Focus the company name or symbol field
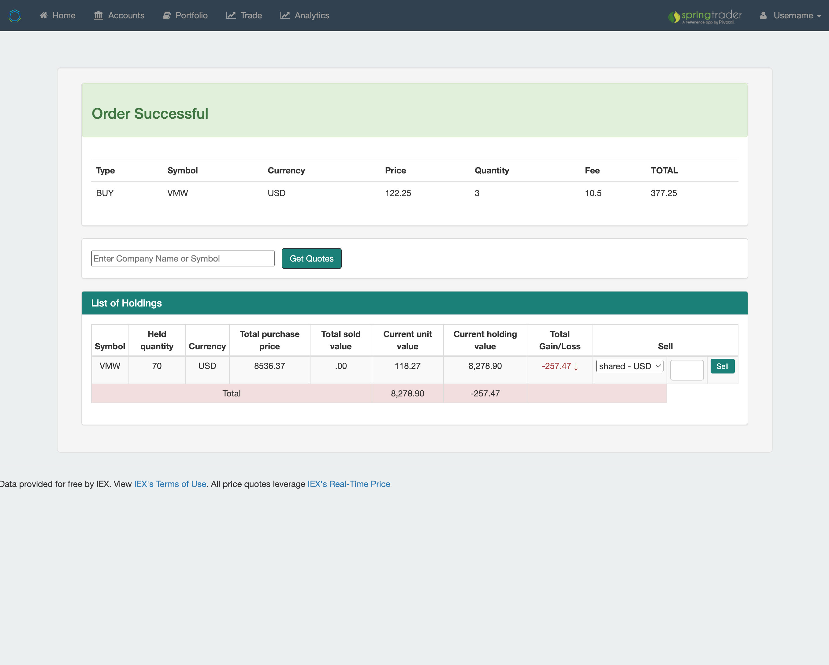The width and height of the screenshot is (829, 665). (x=183, y=258)
